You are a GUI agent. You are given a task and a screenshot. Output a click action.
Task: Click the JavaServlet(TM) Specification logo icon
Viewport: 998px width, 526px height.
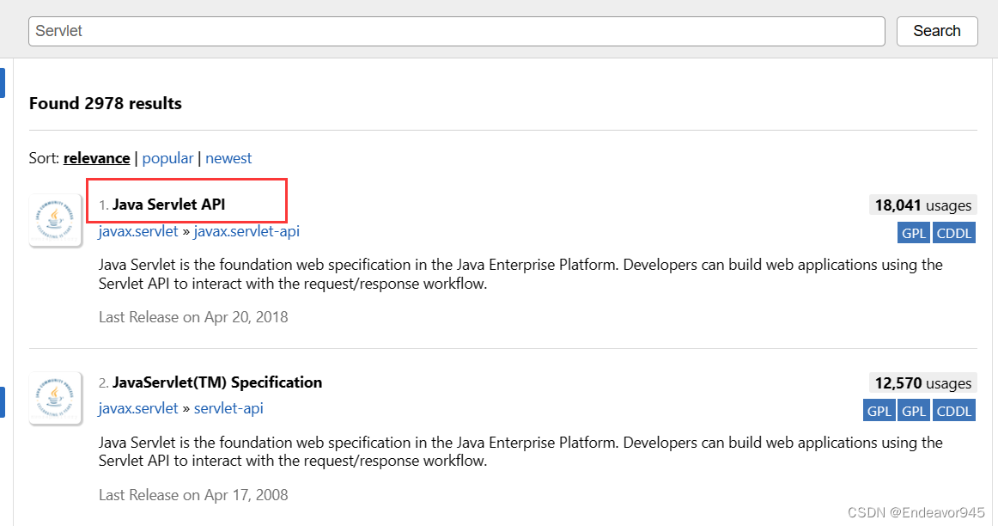pos(55,398)
